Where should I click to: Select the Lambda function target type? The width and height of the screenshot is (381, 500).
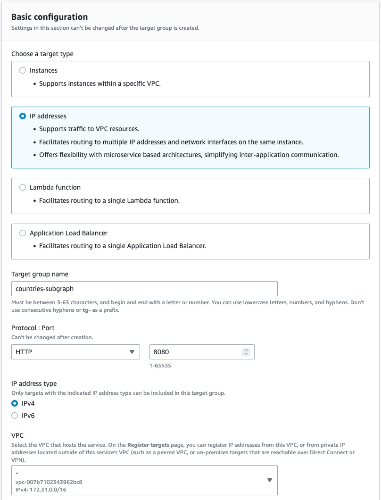coord(22,187)
